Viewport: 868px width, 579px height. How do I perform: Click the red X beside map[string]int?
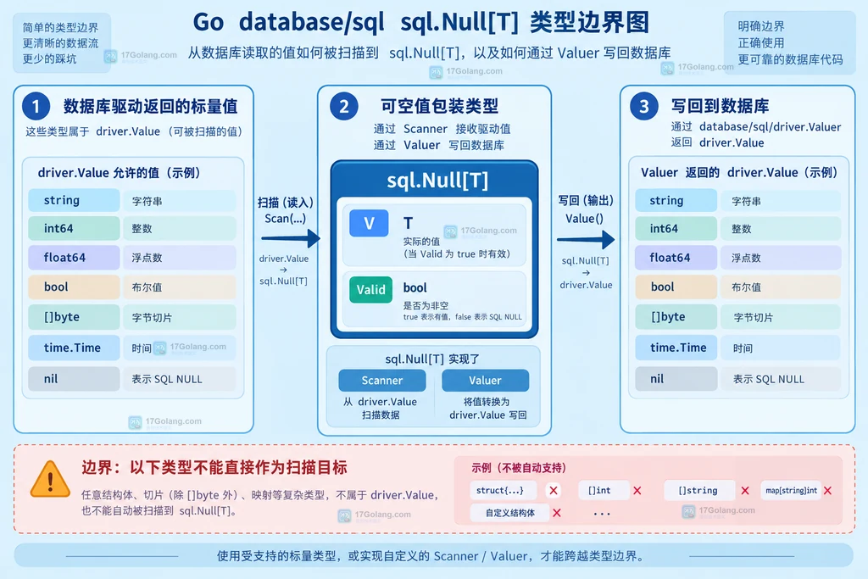[827, 491]
